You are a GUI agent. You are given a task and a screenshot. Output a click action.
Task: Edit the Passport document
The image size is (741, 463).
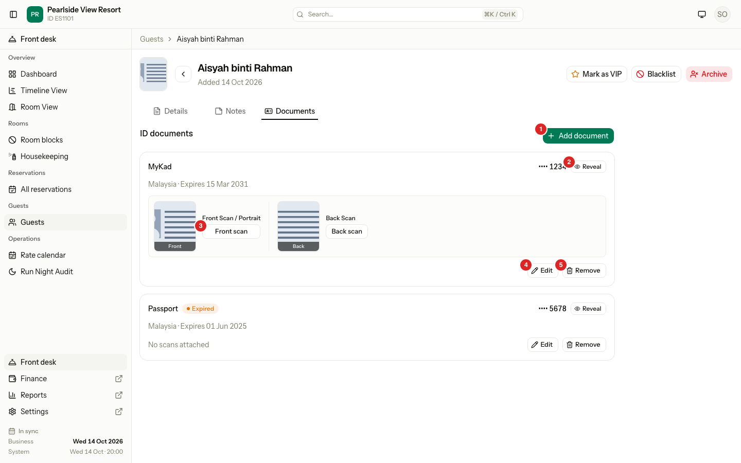tap(543, 345)
